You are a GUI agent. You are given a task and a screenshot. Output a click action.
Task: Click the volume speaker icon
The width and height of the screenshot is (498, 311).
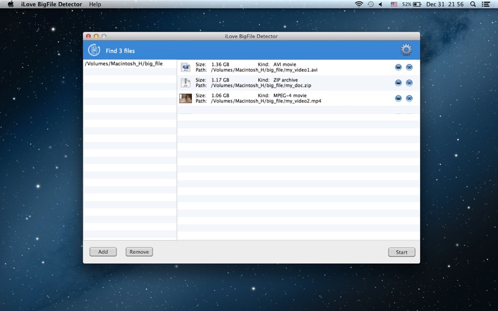click(x=381, y=4)
